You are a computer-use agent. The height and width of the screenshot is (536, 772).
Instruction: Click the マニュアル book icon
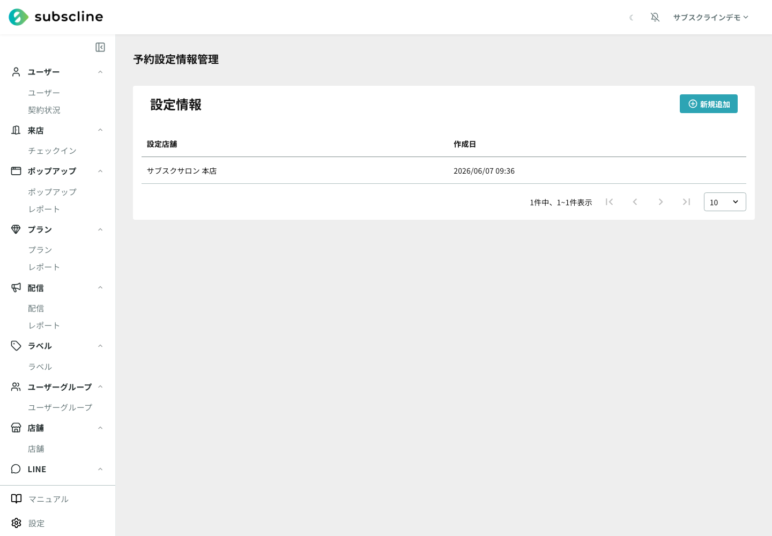tap(17, 499)
